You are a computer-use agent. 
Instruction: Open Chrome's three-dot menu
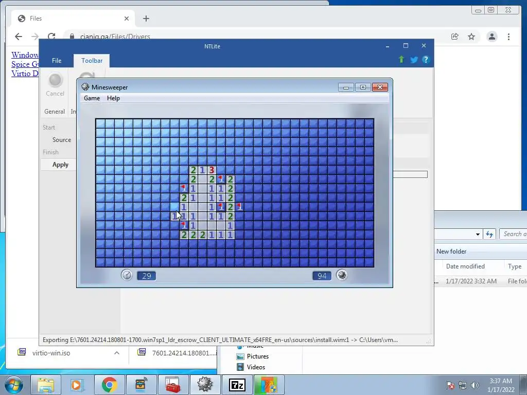[x=508, y=37]
